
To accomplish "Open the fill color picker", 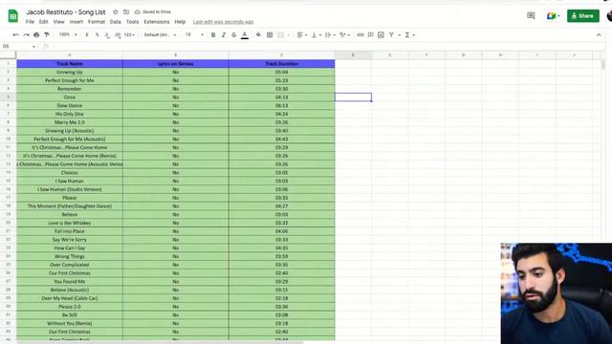I will pyautogui.click(x=258, y=35).
